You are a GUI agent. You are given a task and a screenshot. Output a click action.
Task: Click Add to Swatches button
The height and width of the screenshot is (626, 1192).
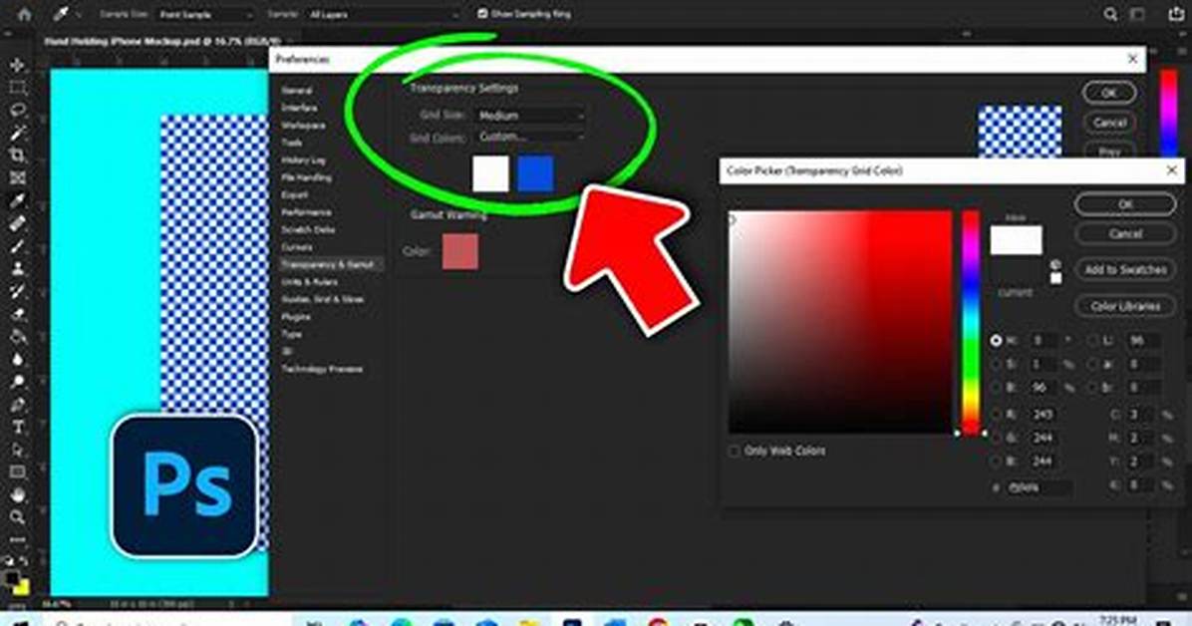[1125, 269]
